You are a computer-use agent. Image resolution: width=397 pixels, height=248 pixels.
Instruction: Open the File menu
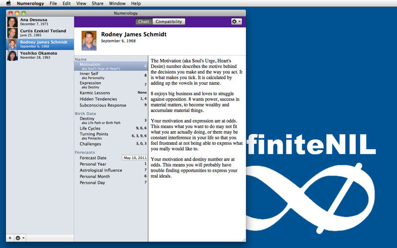click(53, 3)
